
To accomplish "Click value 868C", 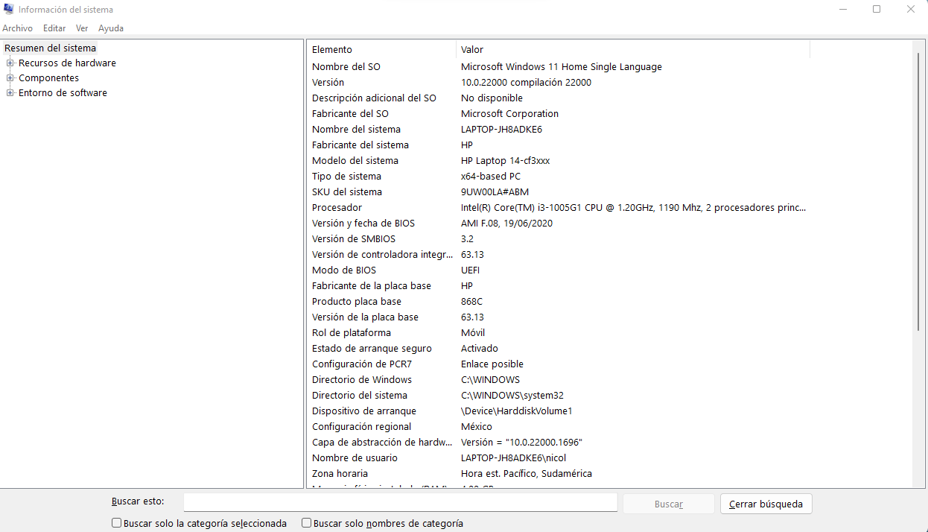I will 472,302.
